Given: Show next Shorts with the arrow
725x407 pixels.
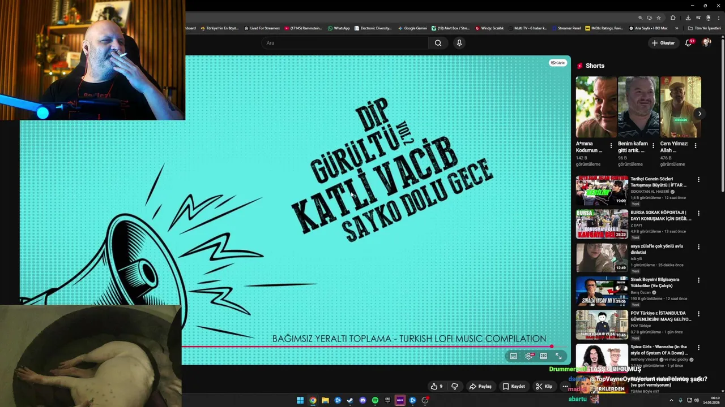Looking at the screenshot, I should [700, 114].
